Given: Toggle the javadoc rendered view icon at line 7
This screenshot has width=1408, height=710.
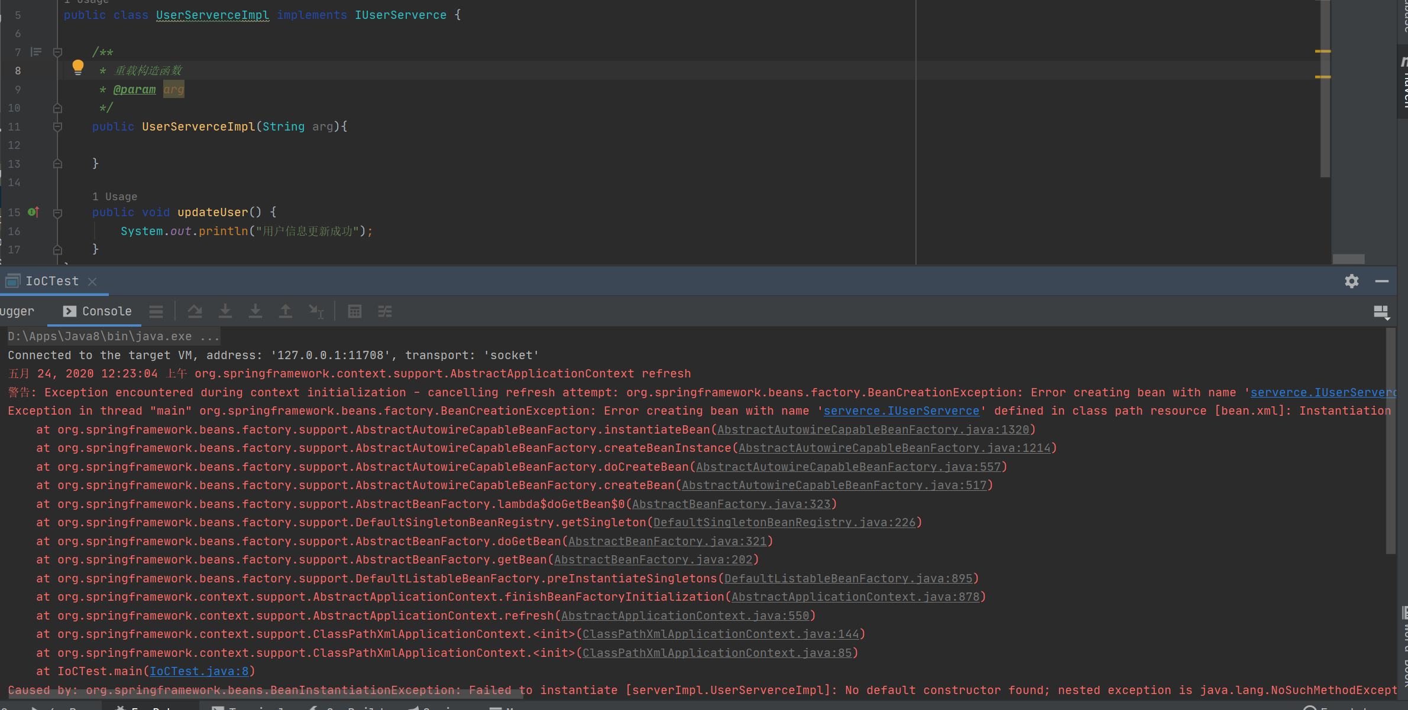Looking at the screenshot, I should coord(36,52).
